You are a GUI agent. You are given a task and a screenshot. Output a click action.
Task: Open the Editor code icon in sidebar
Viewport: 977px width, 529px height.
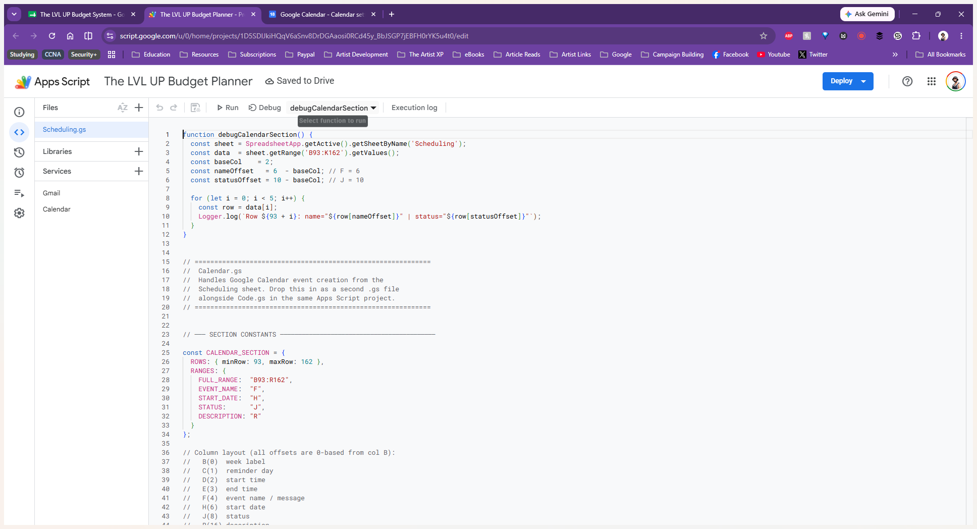click(19, 132)
